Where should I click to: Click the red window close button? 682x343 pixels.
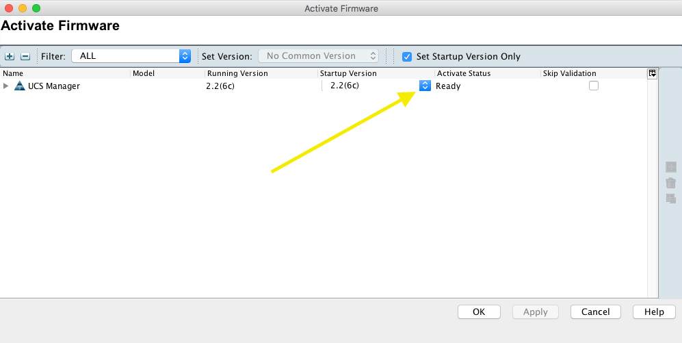click(9, 8)
